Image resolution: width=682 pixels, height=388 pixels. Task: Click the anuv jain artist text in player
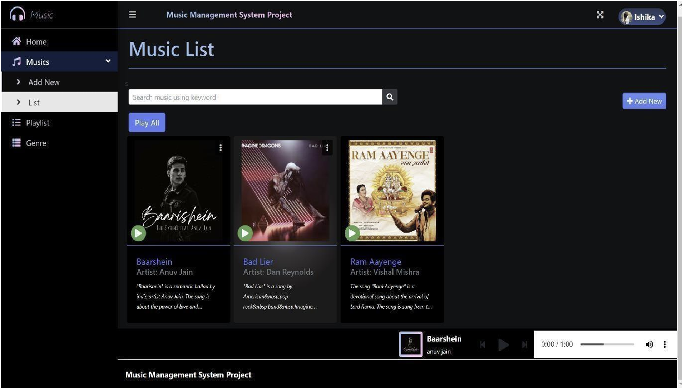(x=439, y=352)
